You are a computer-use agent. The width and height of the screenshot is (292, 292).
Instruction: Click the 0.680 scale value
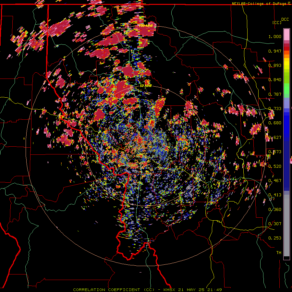coord(275,123)
